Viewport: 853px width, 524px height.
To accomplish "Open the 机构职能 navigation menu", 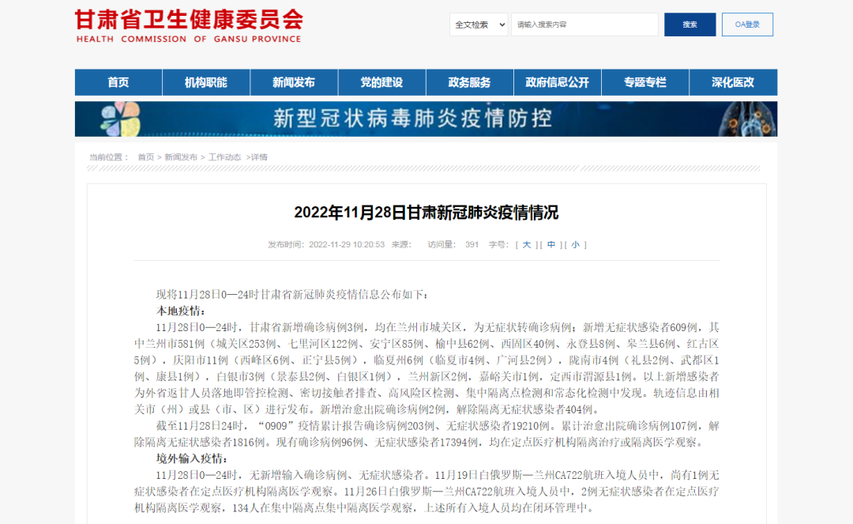I will pos(206,82).
